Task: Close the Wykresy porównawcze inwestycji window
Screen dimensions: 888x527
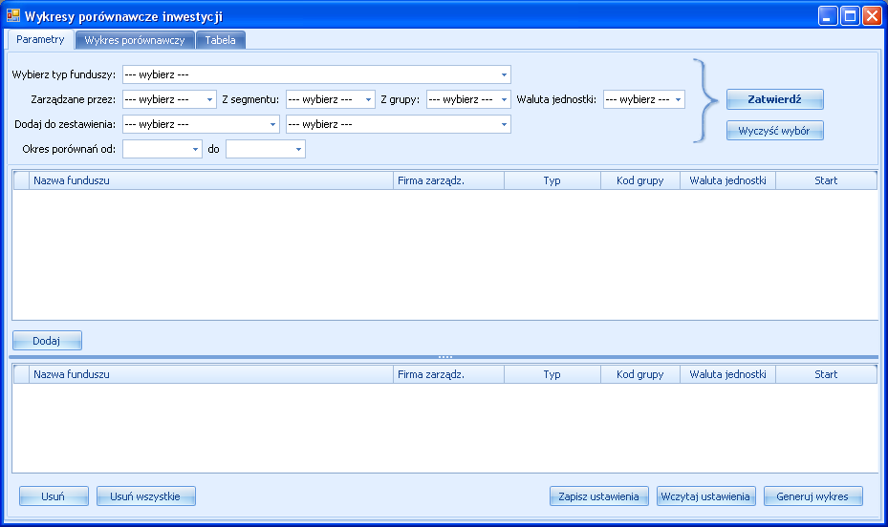Action: pyautogui.click(x=872, y=16)
